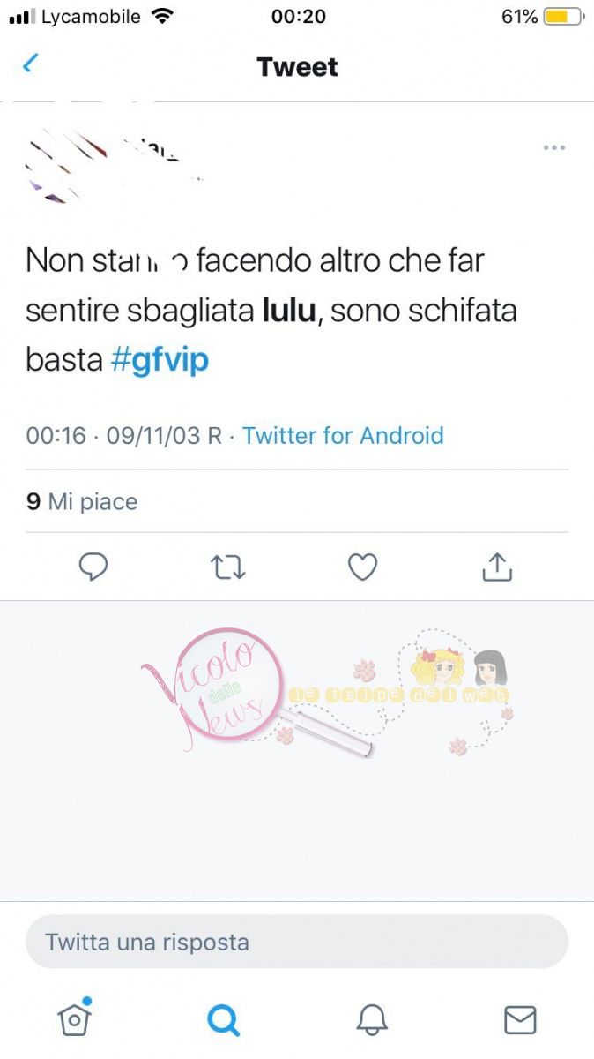
Task: Open the Notifications bell tab
Action: 372,1020
